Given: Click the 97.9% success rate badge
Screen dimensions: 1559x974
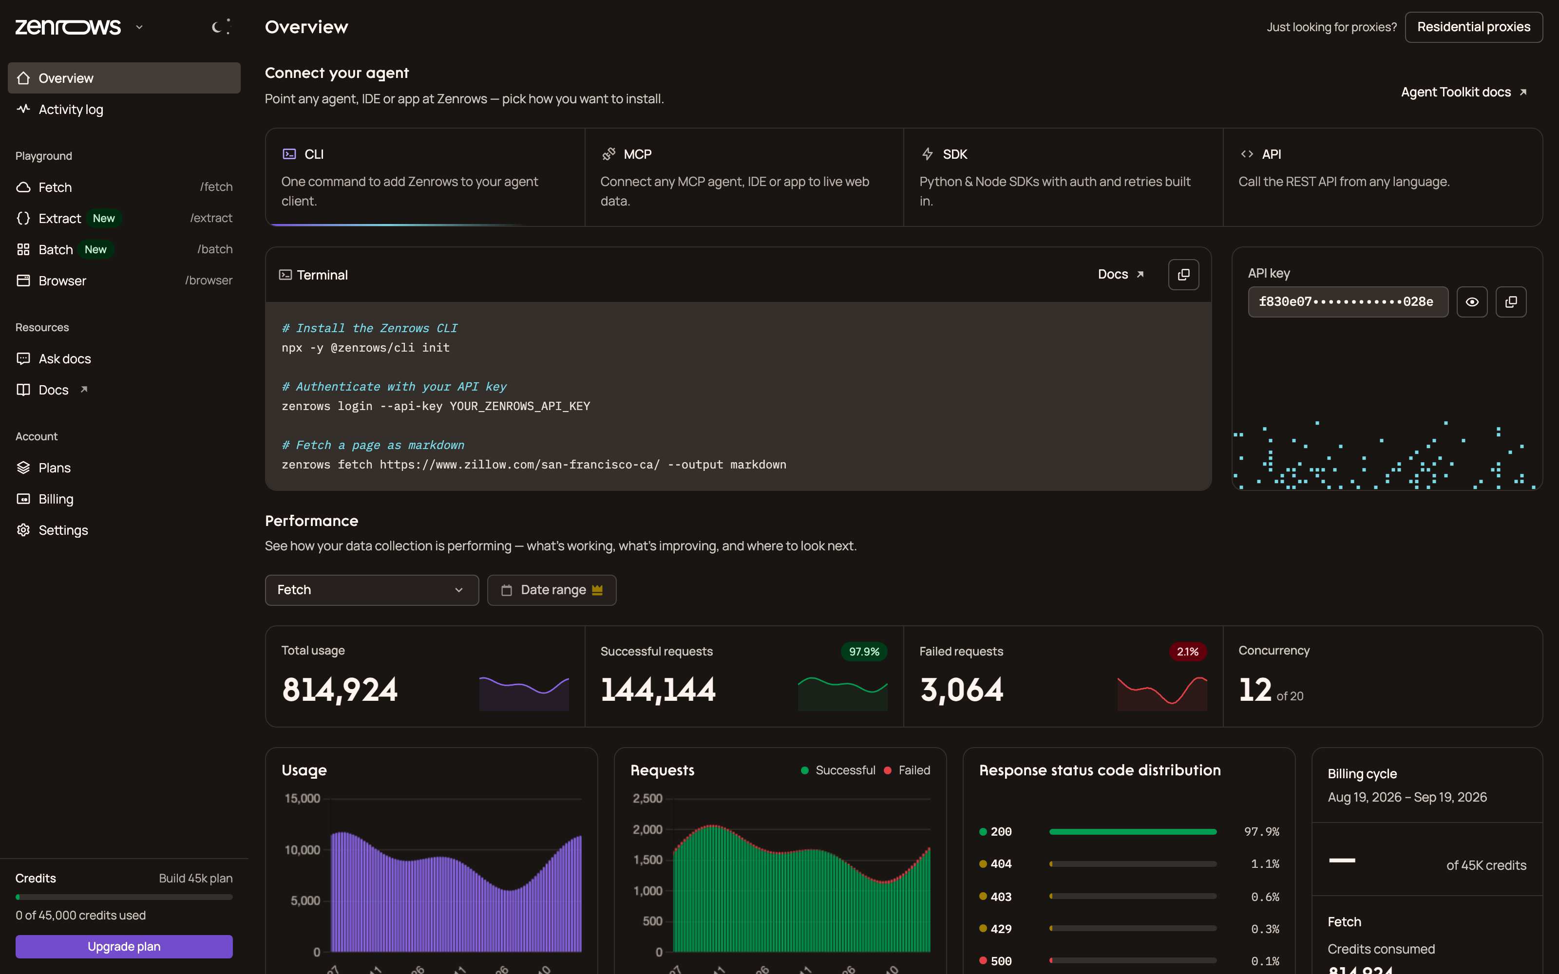Looking at the screenshot, I should coord(864,651).
